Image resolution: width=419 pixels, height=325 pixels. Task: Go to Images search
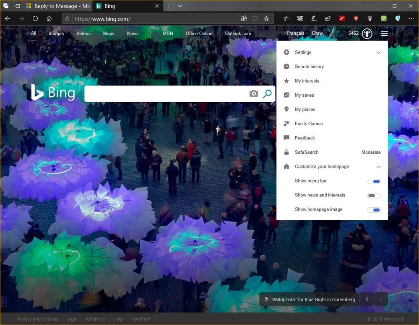(56, 34)
